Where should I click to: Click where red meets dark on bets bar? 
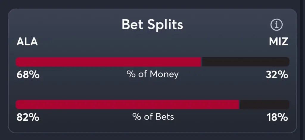[x=239, y=104]
